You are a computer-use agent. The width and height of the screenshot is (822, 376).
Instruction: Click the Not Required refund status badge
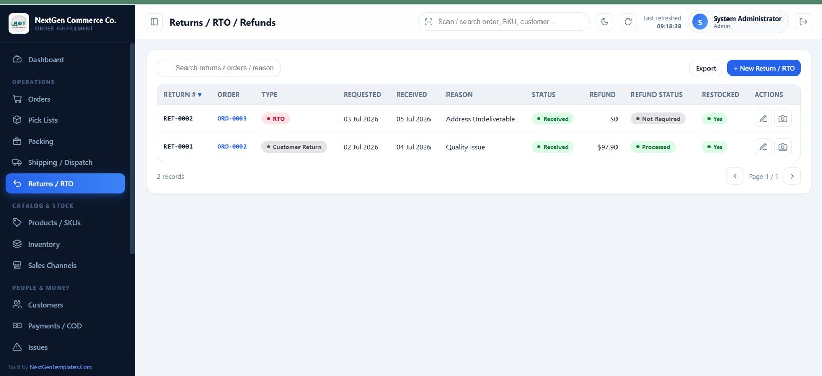pyautogui.click(x=658, y=119)
